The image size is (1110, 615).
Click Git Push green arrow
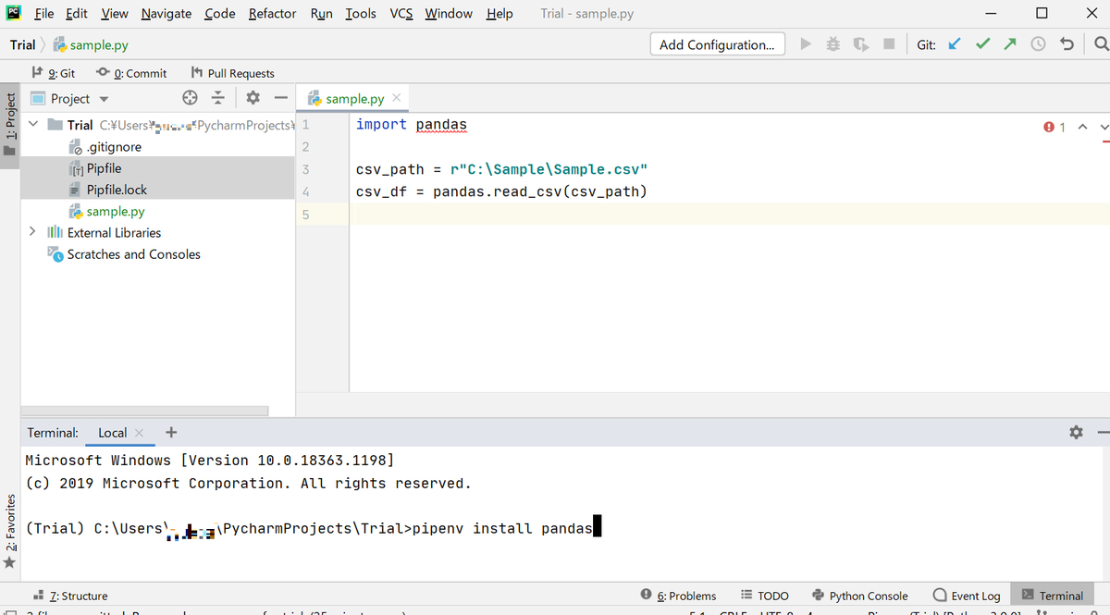pyautogui.click(x=1010, y=44)
